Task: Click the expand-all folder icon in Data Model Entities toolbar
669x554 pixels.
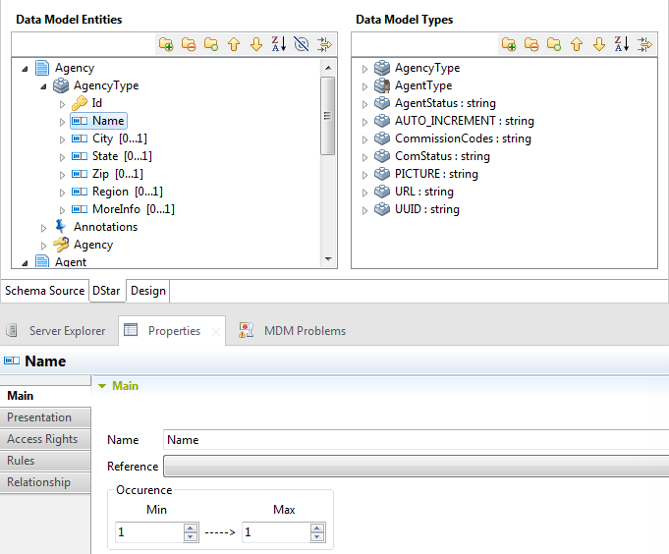Action: pos(166,44)
